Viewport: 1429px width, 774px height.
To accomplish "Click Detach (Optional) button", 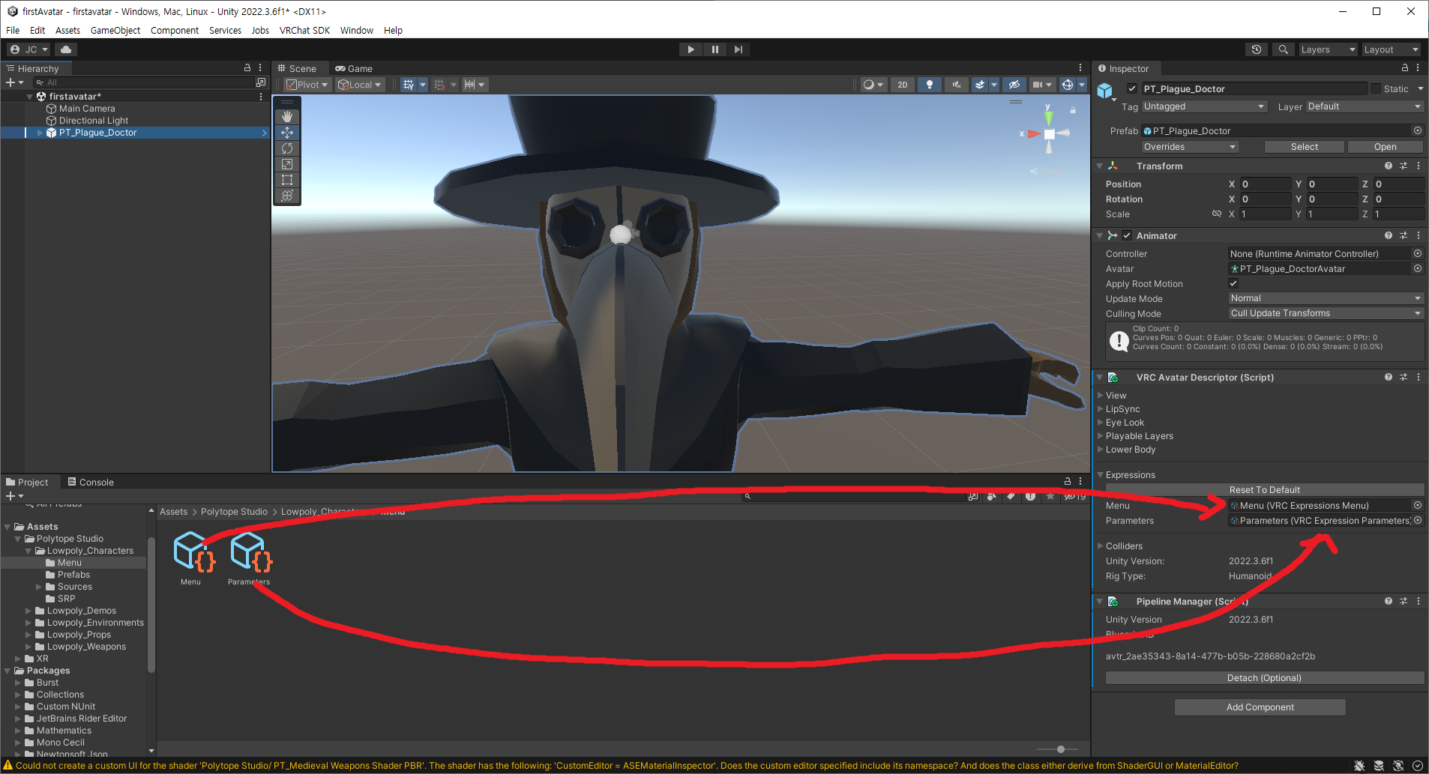I will (x=1265, y=678).
